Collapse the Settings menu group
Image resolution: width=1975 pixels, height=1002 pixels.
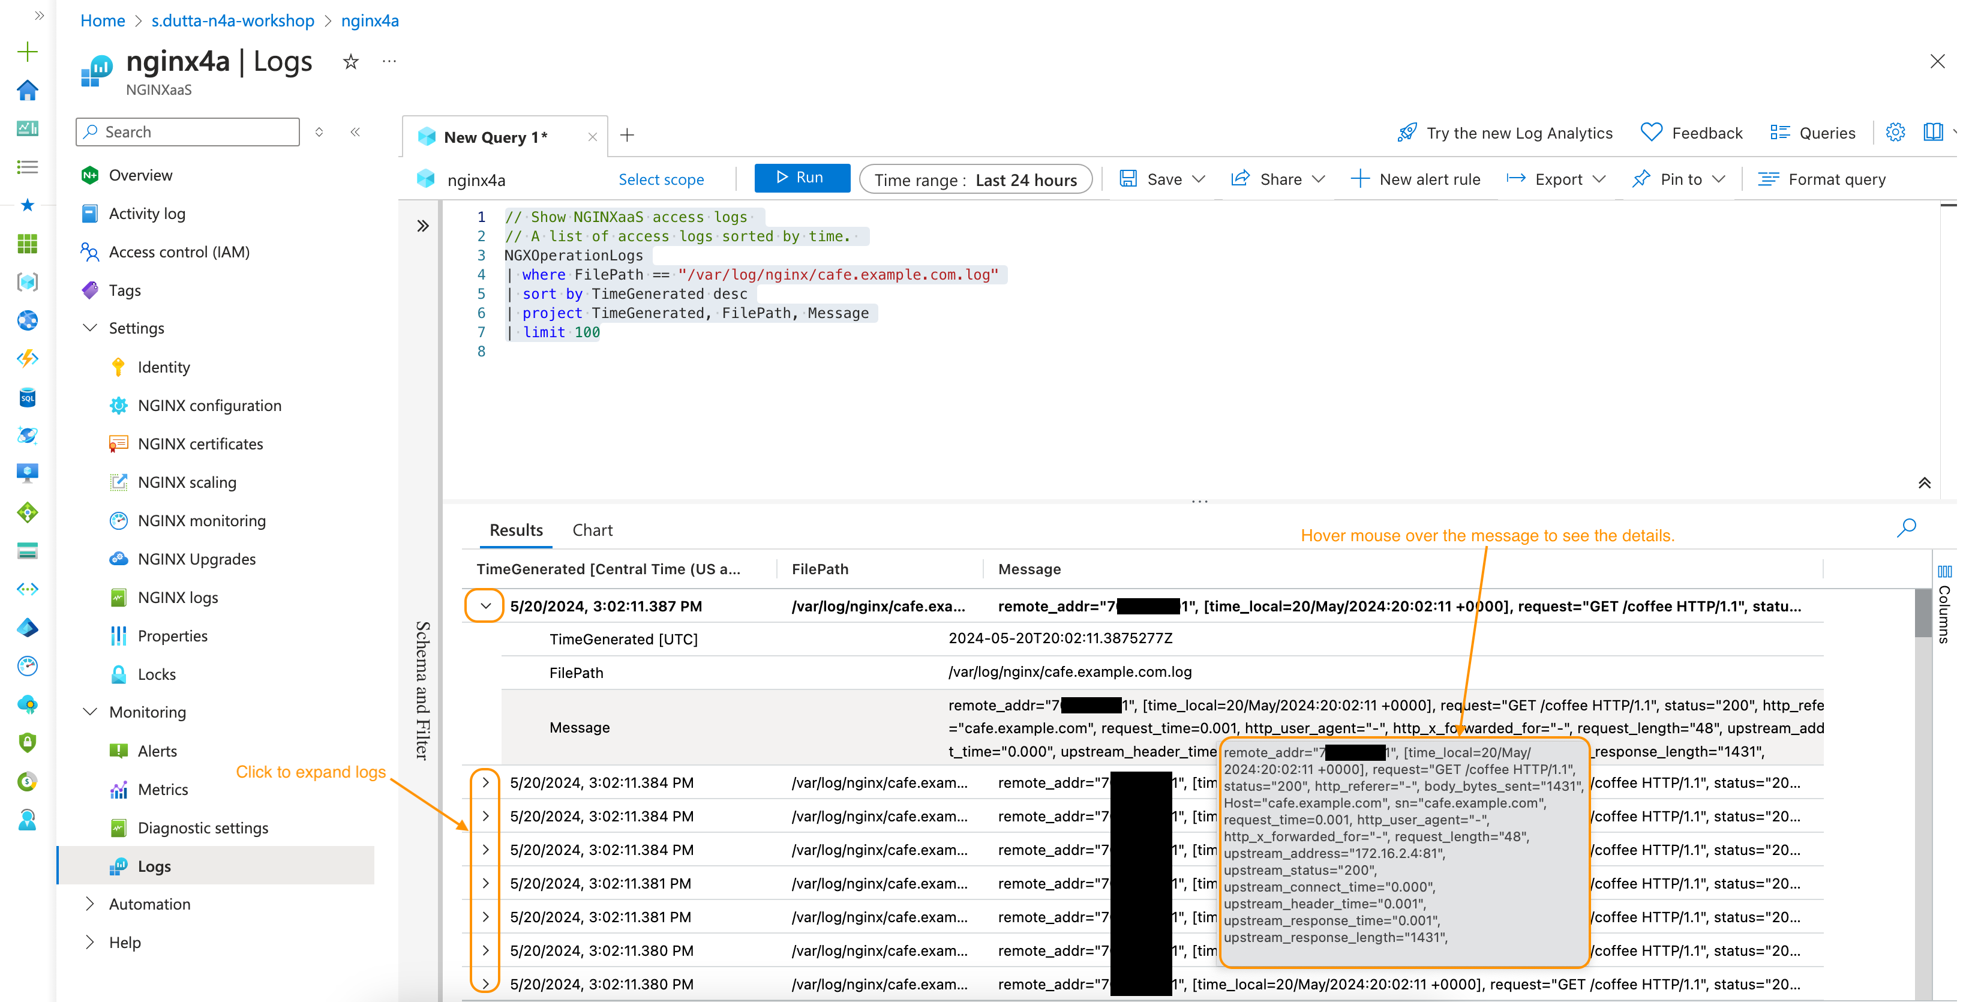click(90, 328)
